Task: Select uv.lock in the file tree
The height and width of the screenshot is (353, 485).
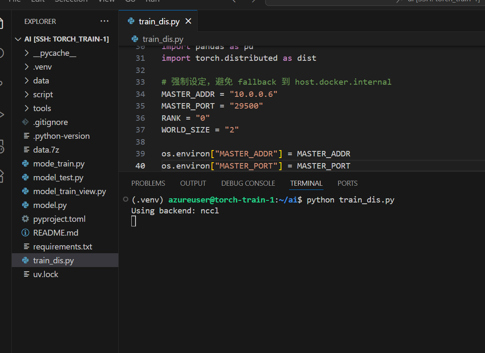Action: (x=45, y=275)
